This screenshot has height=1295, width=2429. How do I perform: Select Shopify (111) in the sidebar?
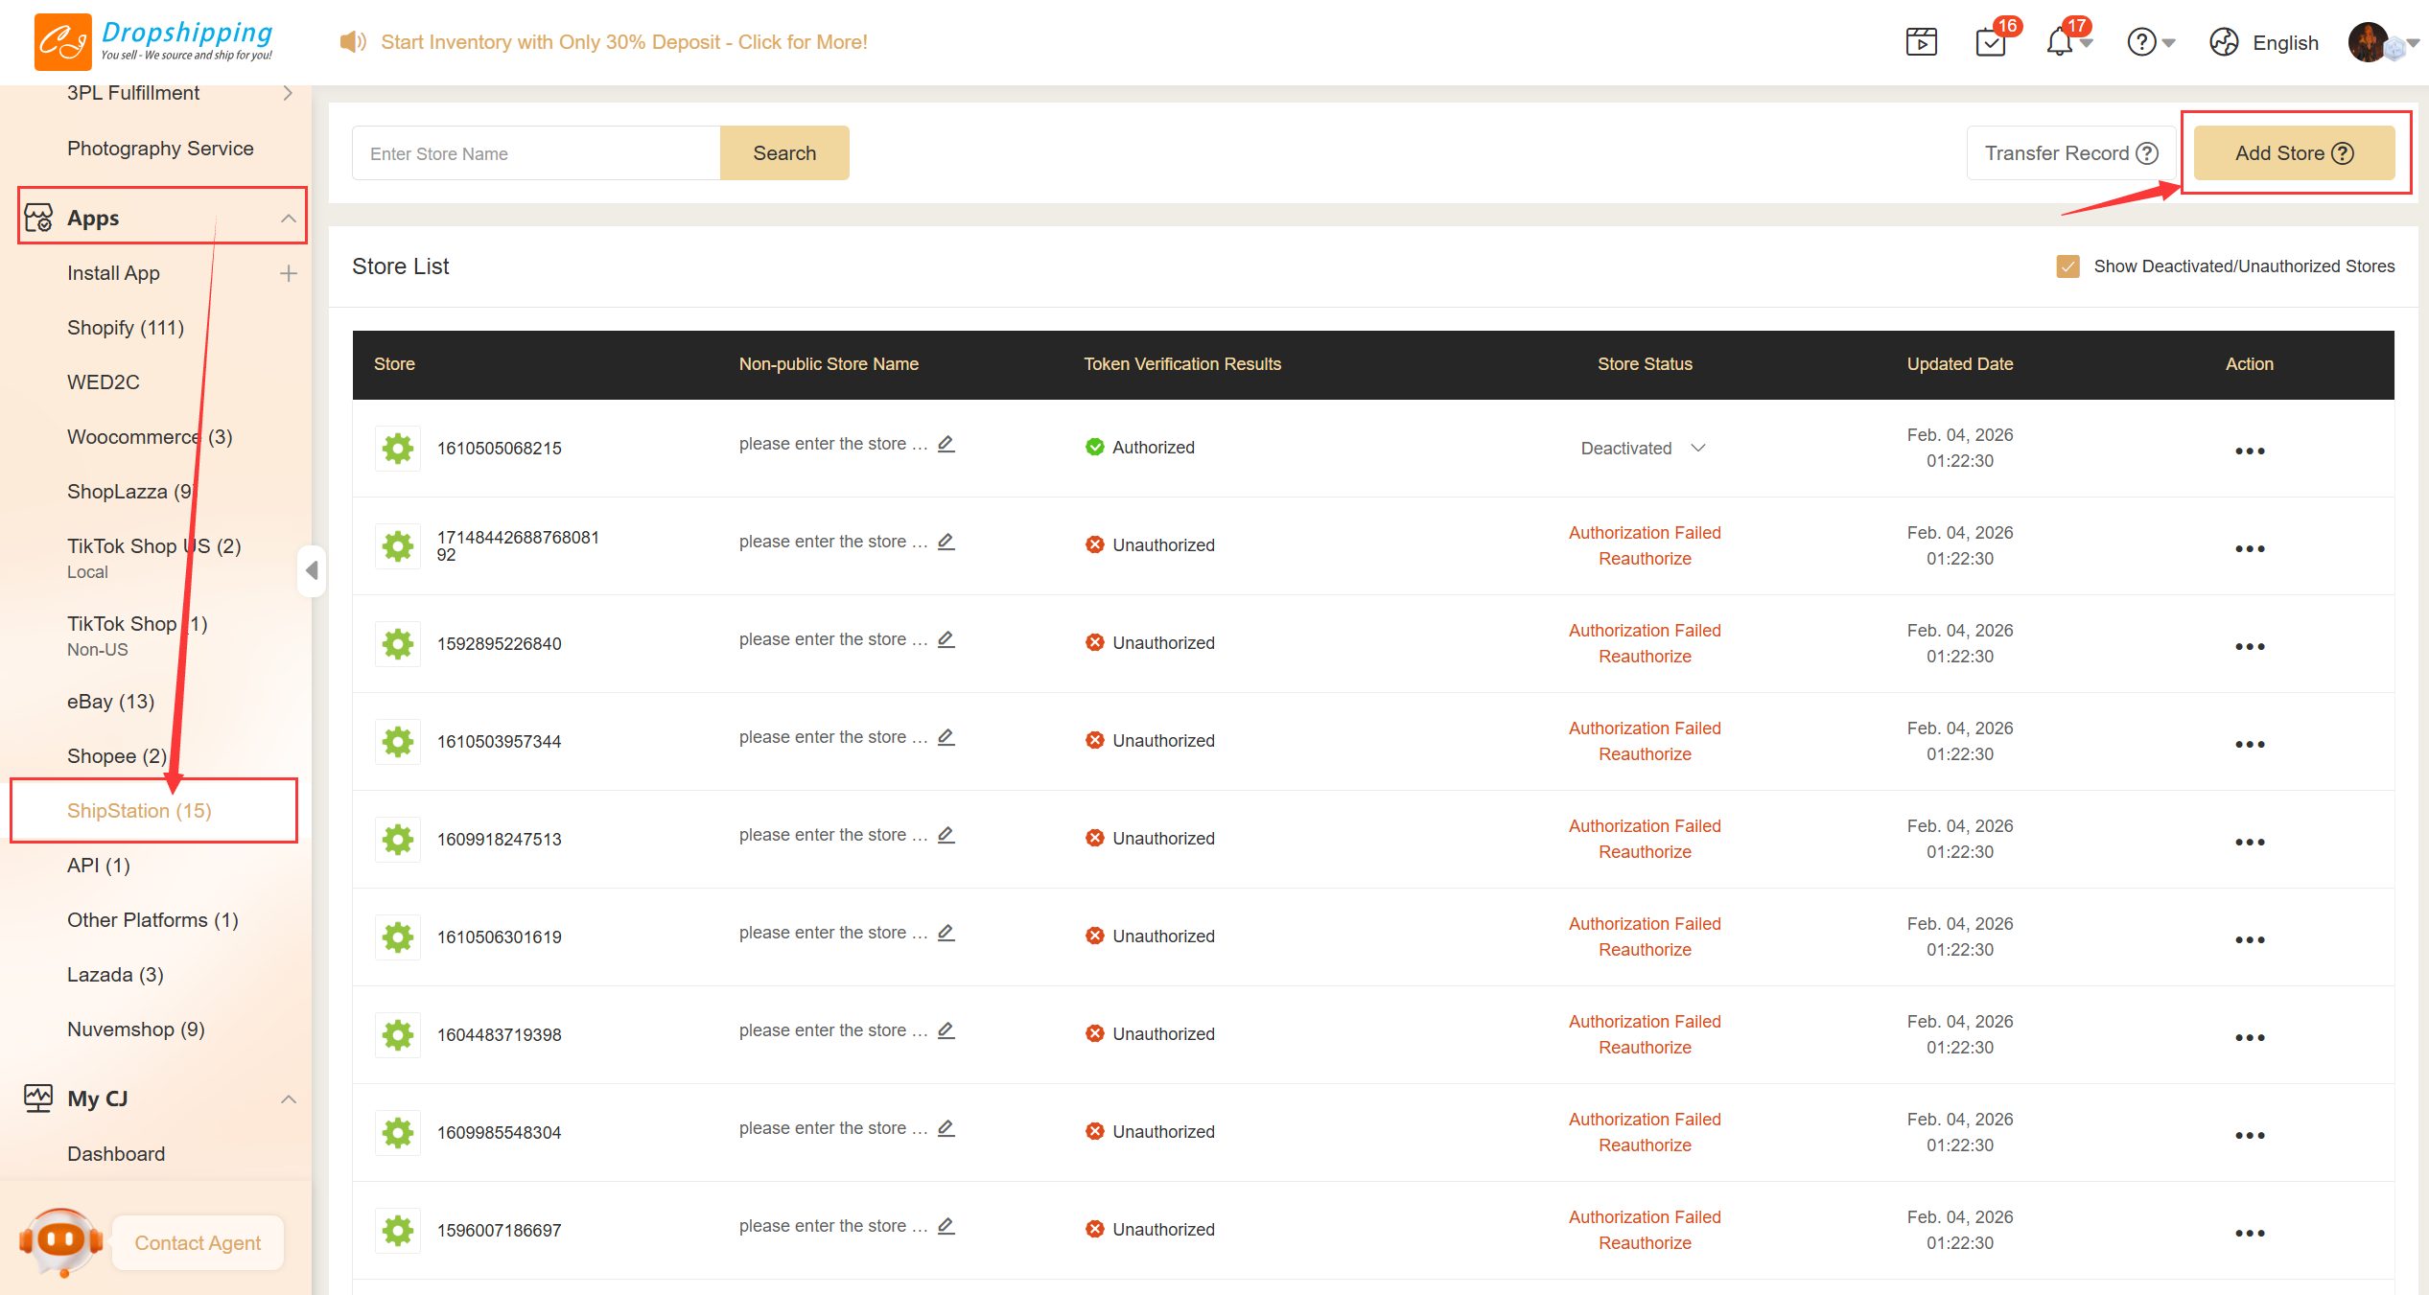[125, 328]
